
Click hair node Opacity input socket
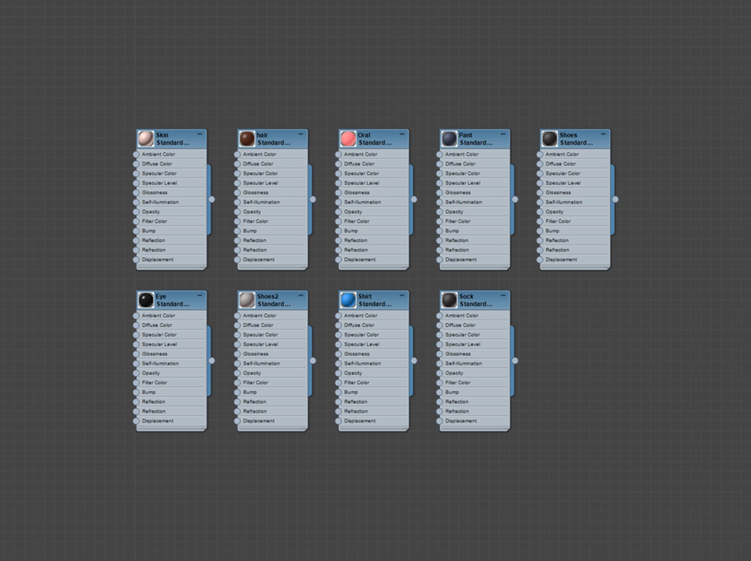click(x=237, y=212)
